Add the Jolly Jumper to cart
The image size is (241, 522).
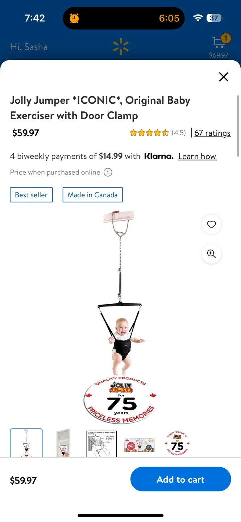pyautogui.click(x=180, y=479)
